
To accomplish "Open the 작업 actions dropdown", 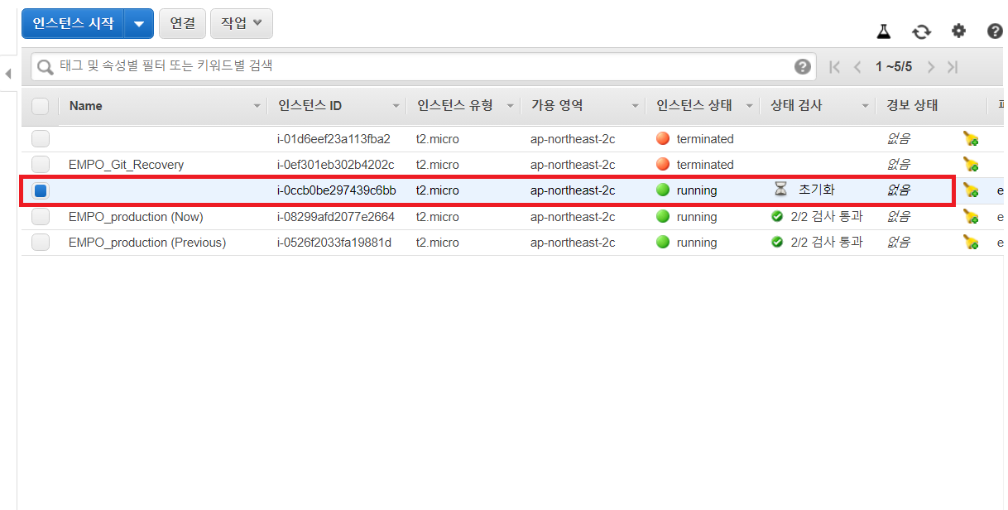I will 242,23.
